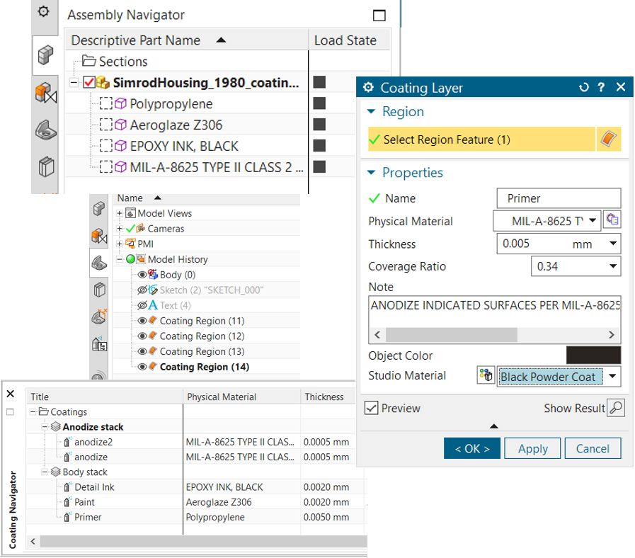The image size is (635, 558).
Task: Select the Detail Ink layer in Body stack
Action: coord(94,487)
